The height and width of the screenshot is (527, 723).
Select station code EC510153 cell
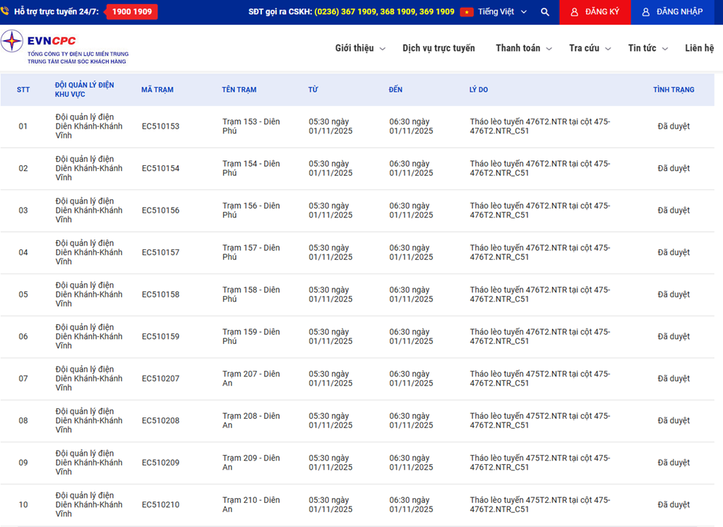[160, 126]
